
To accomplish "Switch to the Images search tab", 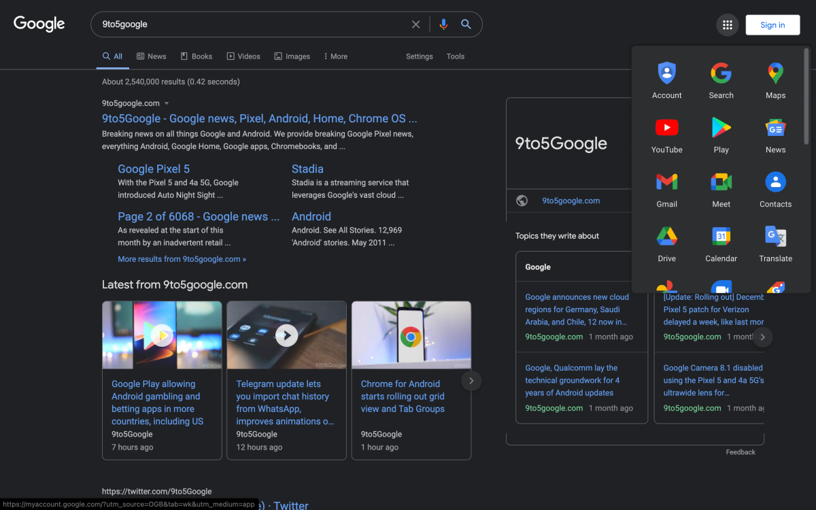I will (292, 56).
